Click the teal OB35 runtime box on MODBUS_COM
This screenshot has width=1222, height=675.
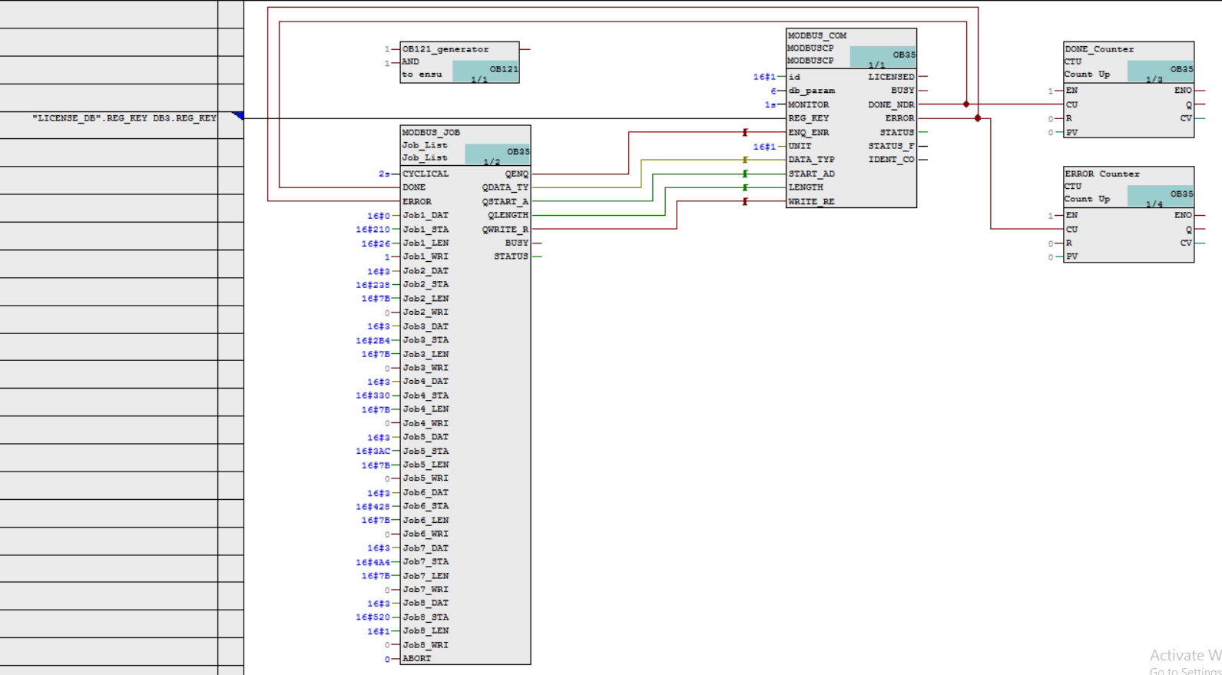(883, 57)
